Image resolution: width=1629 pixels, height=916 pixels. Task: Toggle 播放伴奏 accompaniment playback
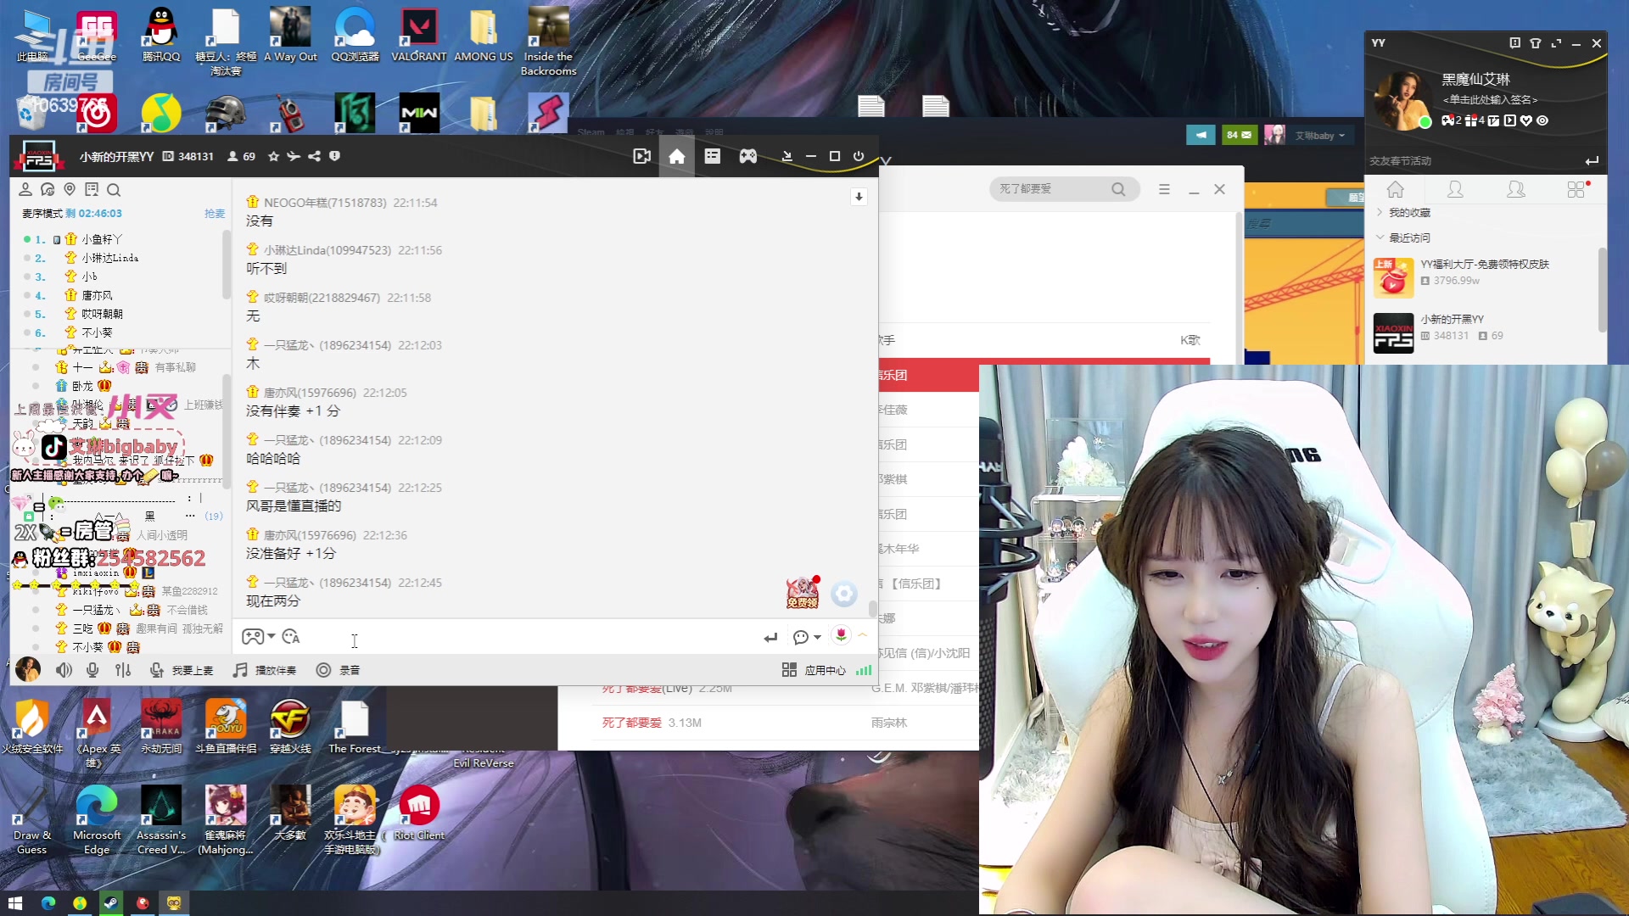pos(265,670)
